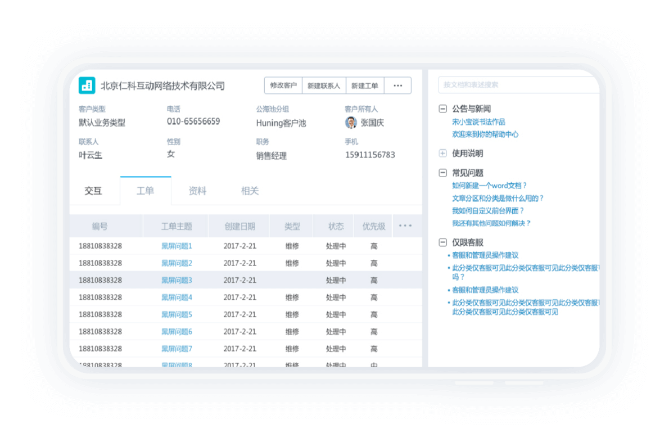Collapse the 常见问题 section

coord(443,173)
